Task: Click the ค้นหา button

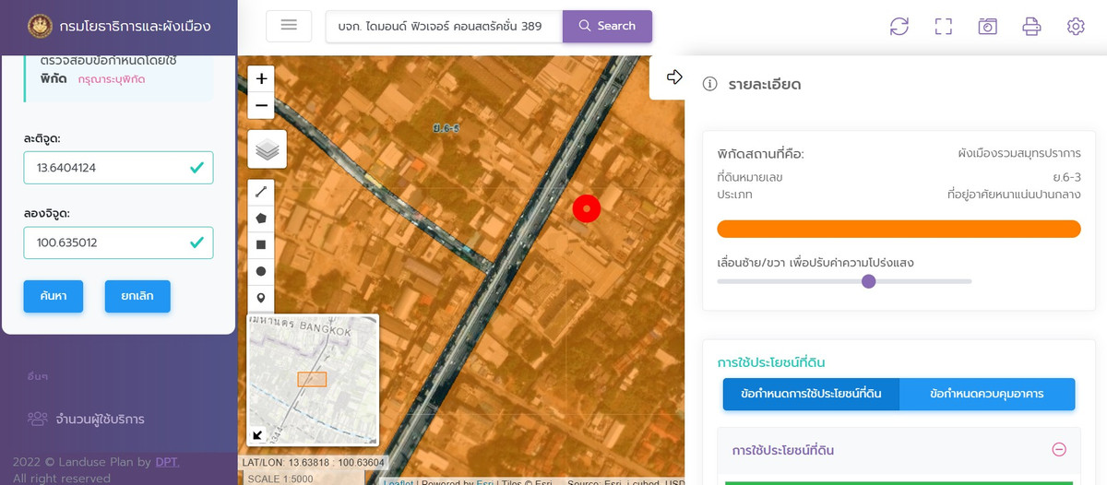Action: tap(53, 297)
